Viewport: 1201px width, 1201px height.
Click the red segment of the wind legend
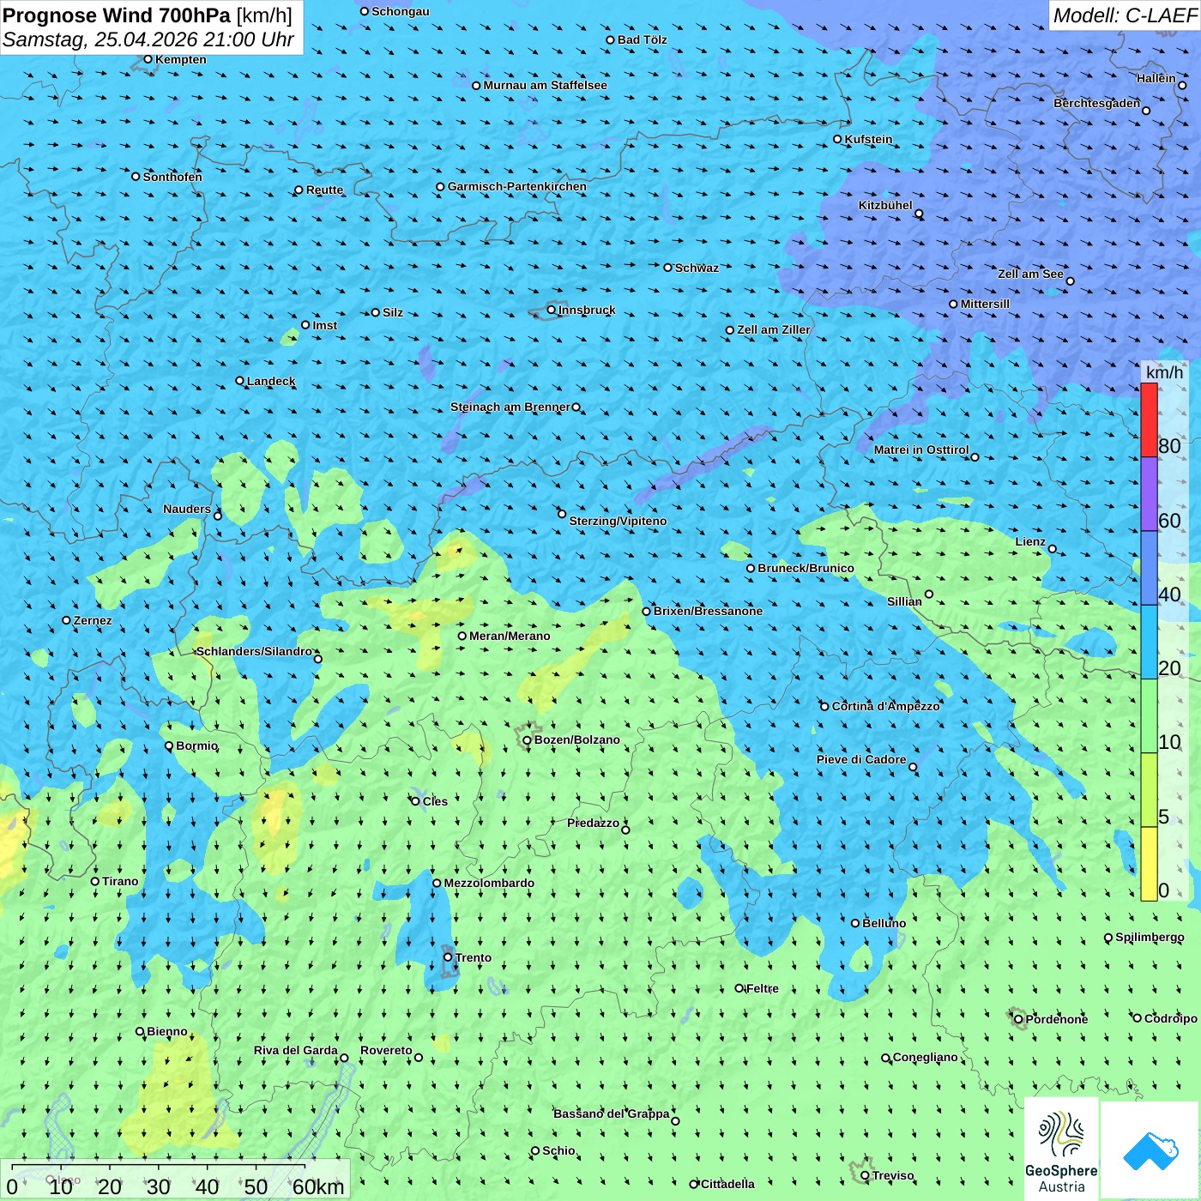[x=1149, y=419]
